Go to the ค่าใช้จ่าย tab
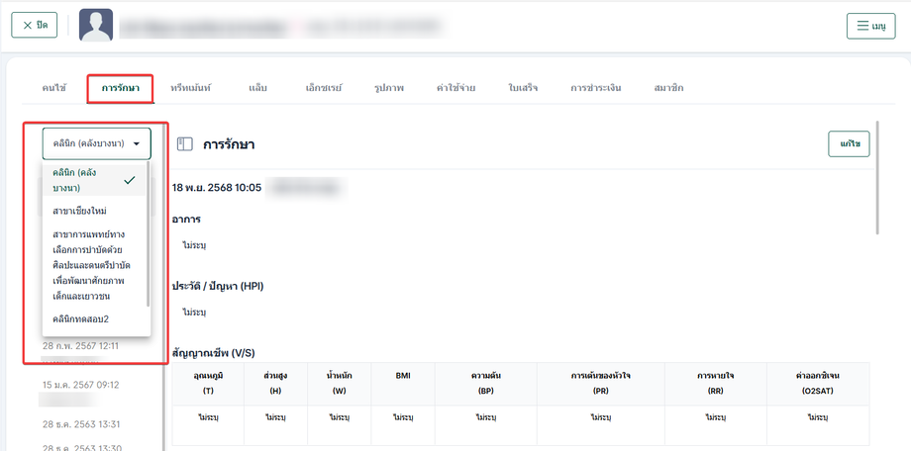Image resolution: width=911 pixels, height=451 pixels. (x=456, y=88)
